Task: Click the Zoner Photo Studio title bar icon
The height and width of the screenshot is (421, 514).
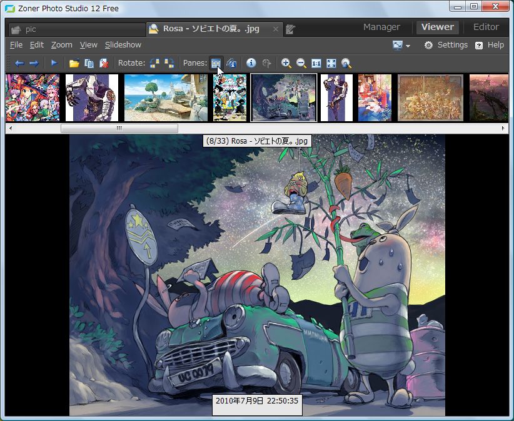Action: pyautogui.click(x=10, y=9)
